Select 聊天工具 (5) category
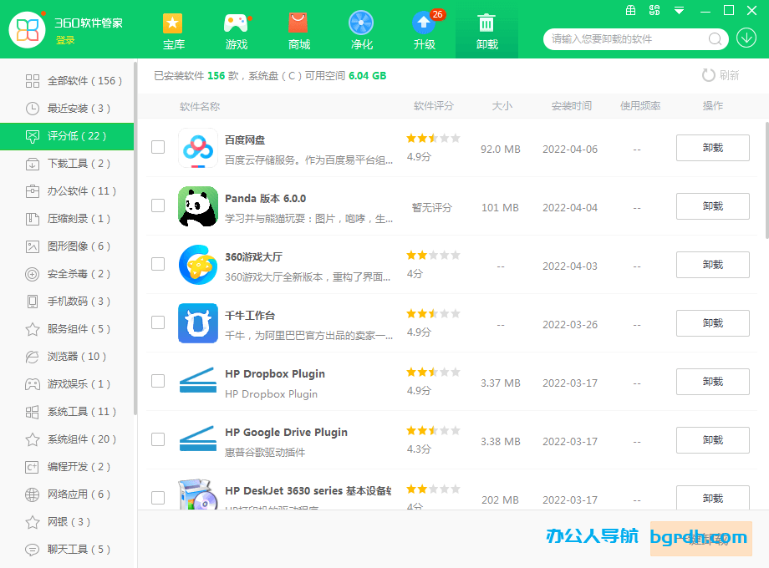This screenshot has height=568, width=769. (x=67, y=550)
